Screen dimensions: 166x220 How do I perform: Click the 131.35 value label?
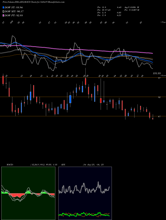(157, 73)
